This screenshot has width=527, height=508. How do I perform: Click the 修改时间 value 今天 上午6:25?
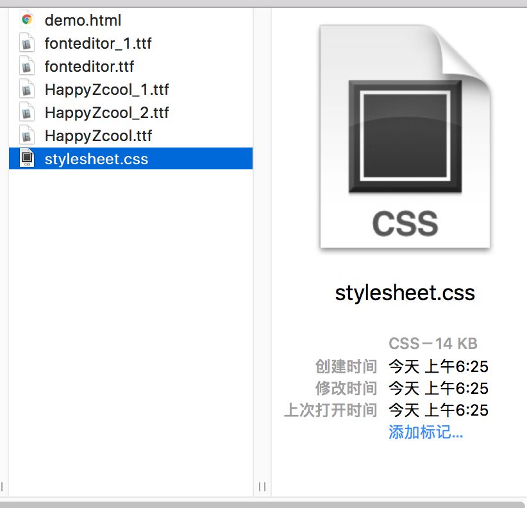click(439, 388)
